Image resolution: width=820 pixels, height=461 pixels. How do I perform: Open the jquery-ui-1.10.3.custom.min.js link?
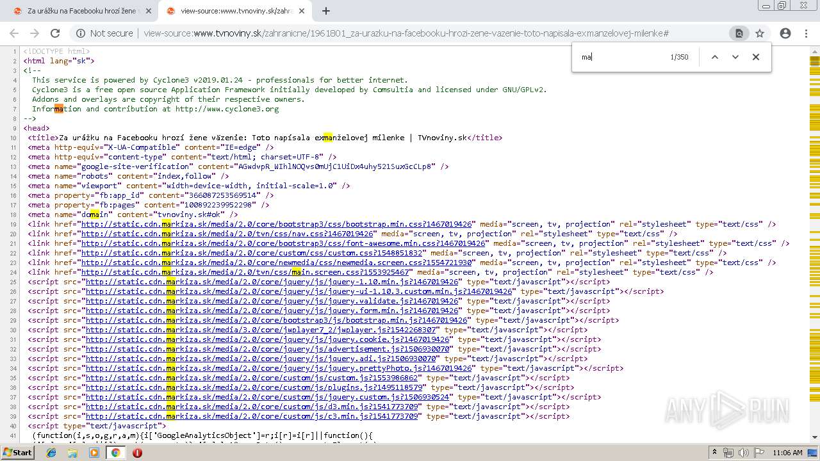click(x=299, y=291)
